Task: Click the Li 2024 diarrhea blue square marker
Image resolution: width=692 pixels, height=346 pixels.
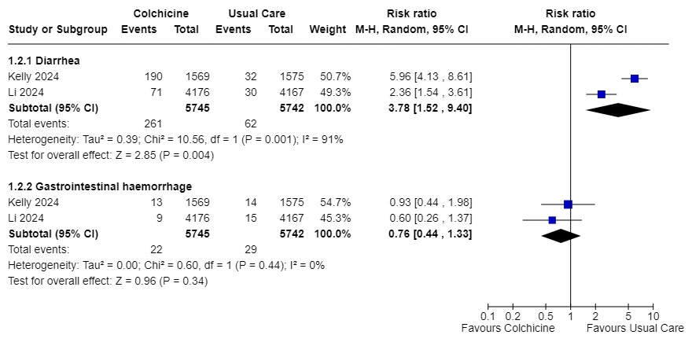Action: point(602,94)
